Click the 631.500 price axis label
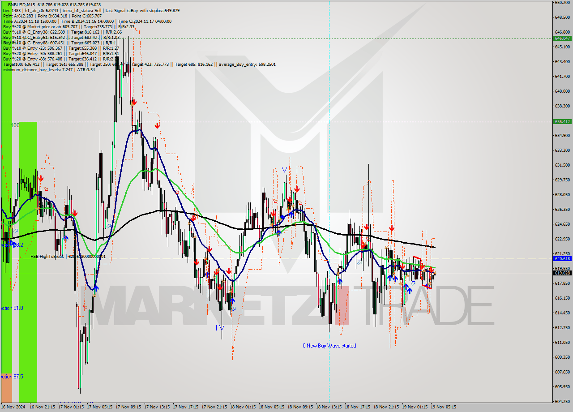The image size is (573, 412). pos(562,165)
